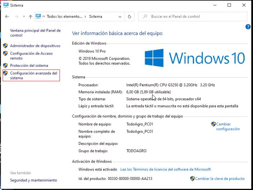Click shield icon next to Cambiar la clave
Image resolution: width=253 pixels, height=190 pixels.
point(192,179)
